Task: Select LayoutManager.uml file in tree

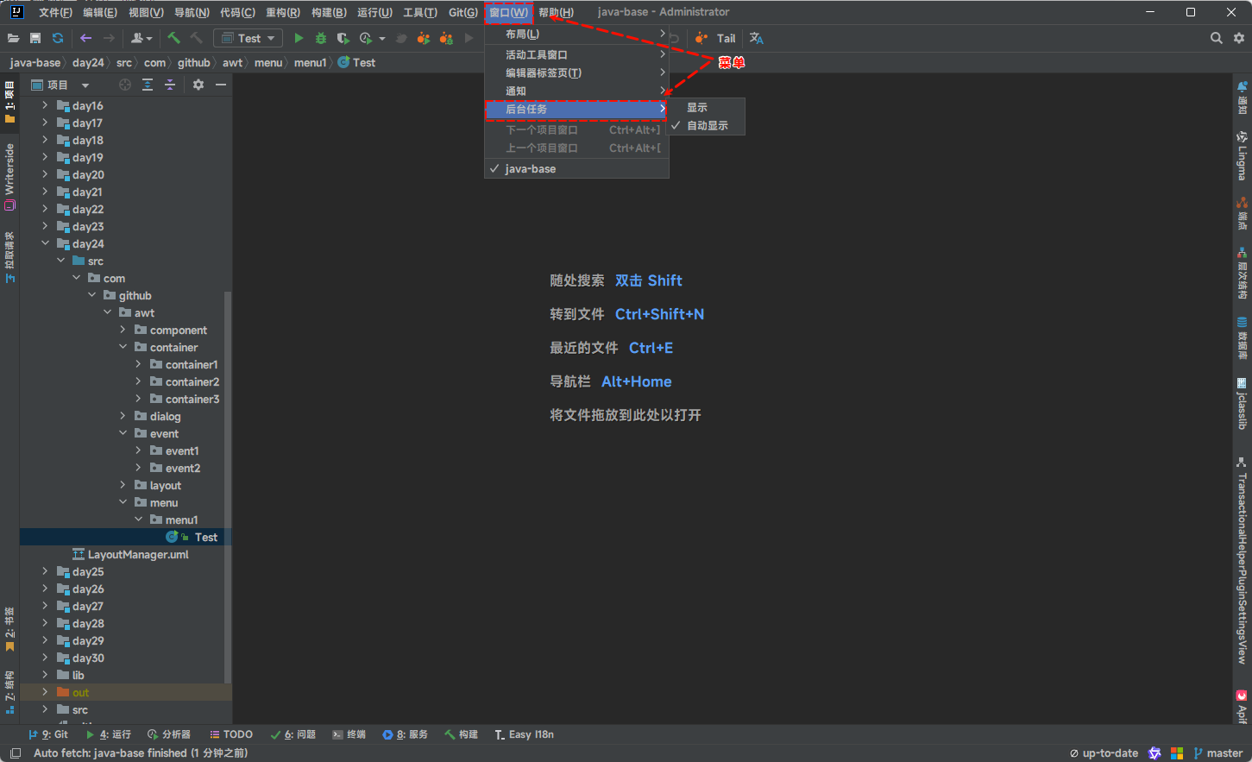Action: (137, 554)
